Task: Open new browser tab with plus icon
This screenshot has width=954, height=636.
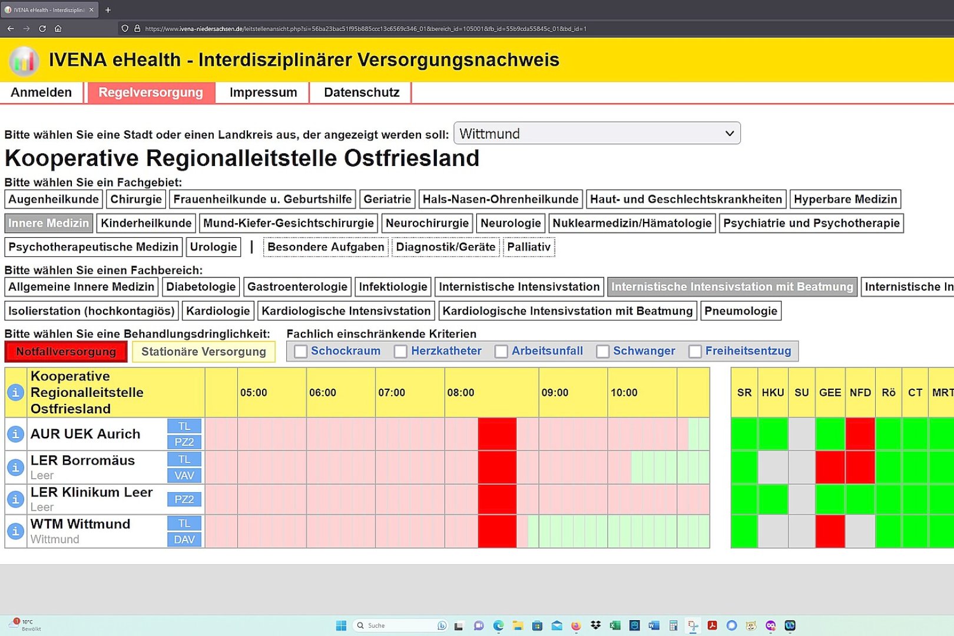Action: pyautogui.click(x=108, y=10)
